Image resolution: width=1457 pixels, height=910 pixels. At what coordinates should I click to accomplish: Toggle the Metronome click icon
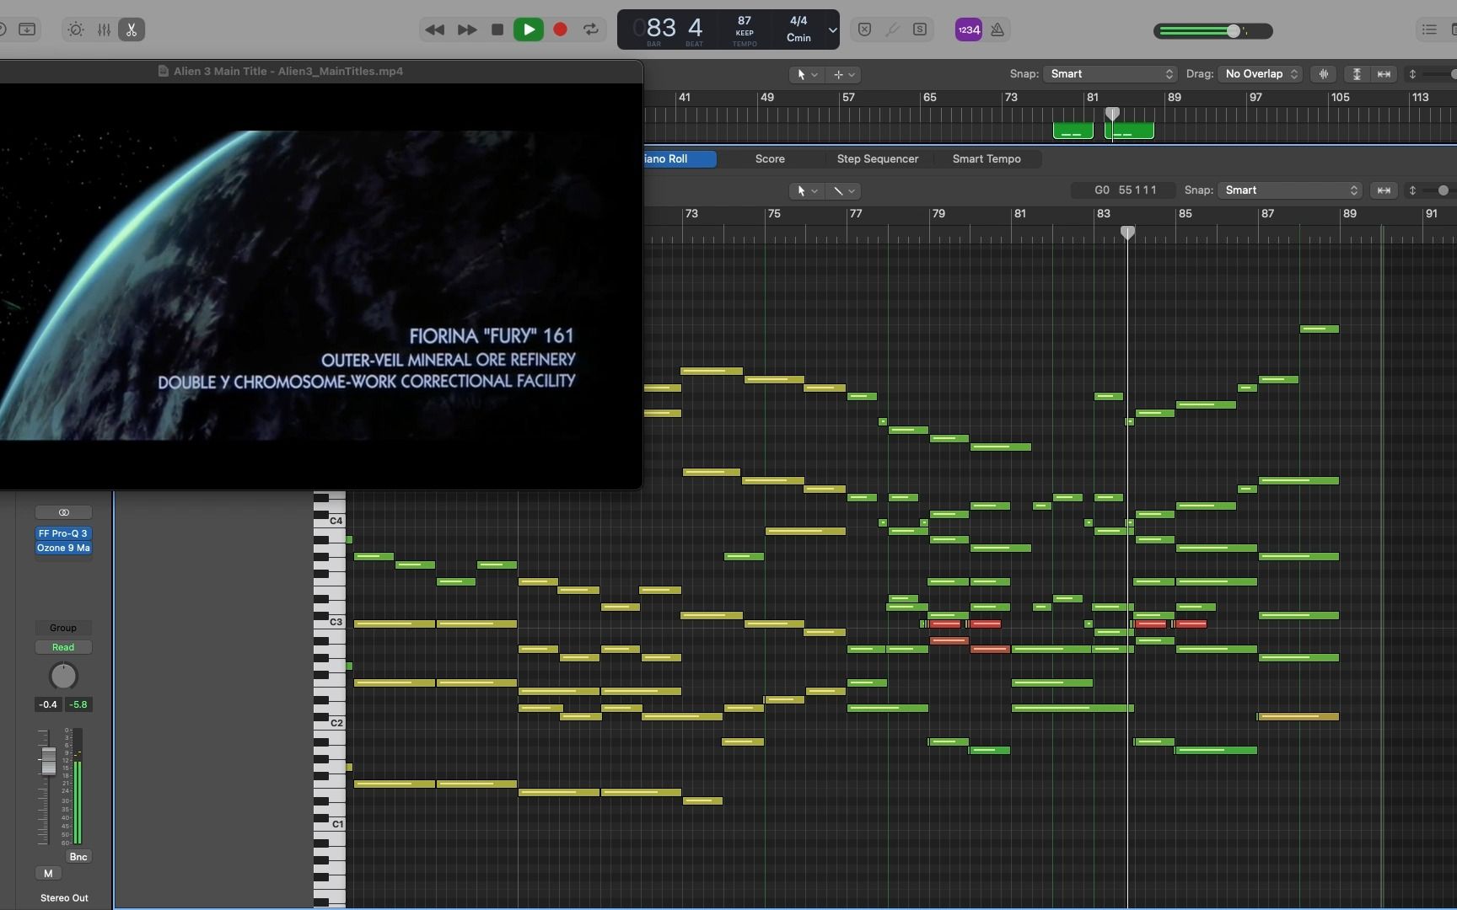point(997,29)
